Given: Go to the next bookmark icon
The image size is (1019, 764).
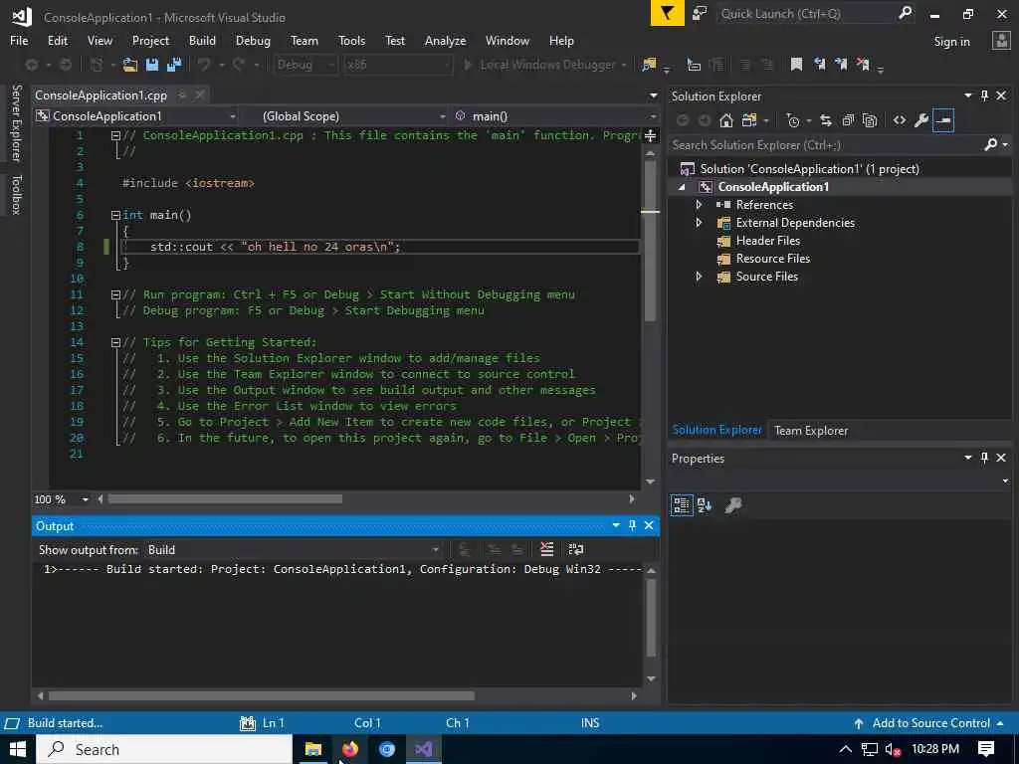Looking at the screenshot, I should [x=841, y=65].
